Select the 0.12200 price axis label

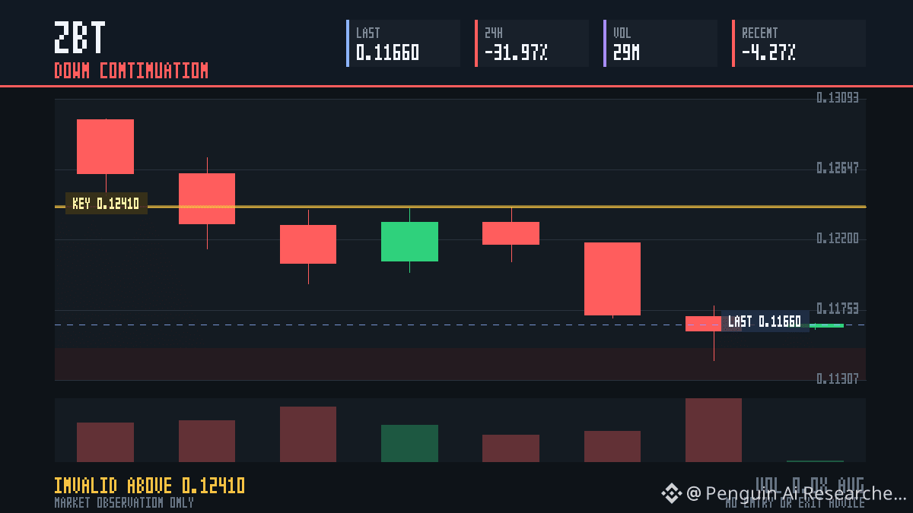[x=837, y=239]
